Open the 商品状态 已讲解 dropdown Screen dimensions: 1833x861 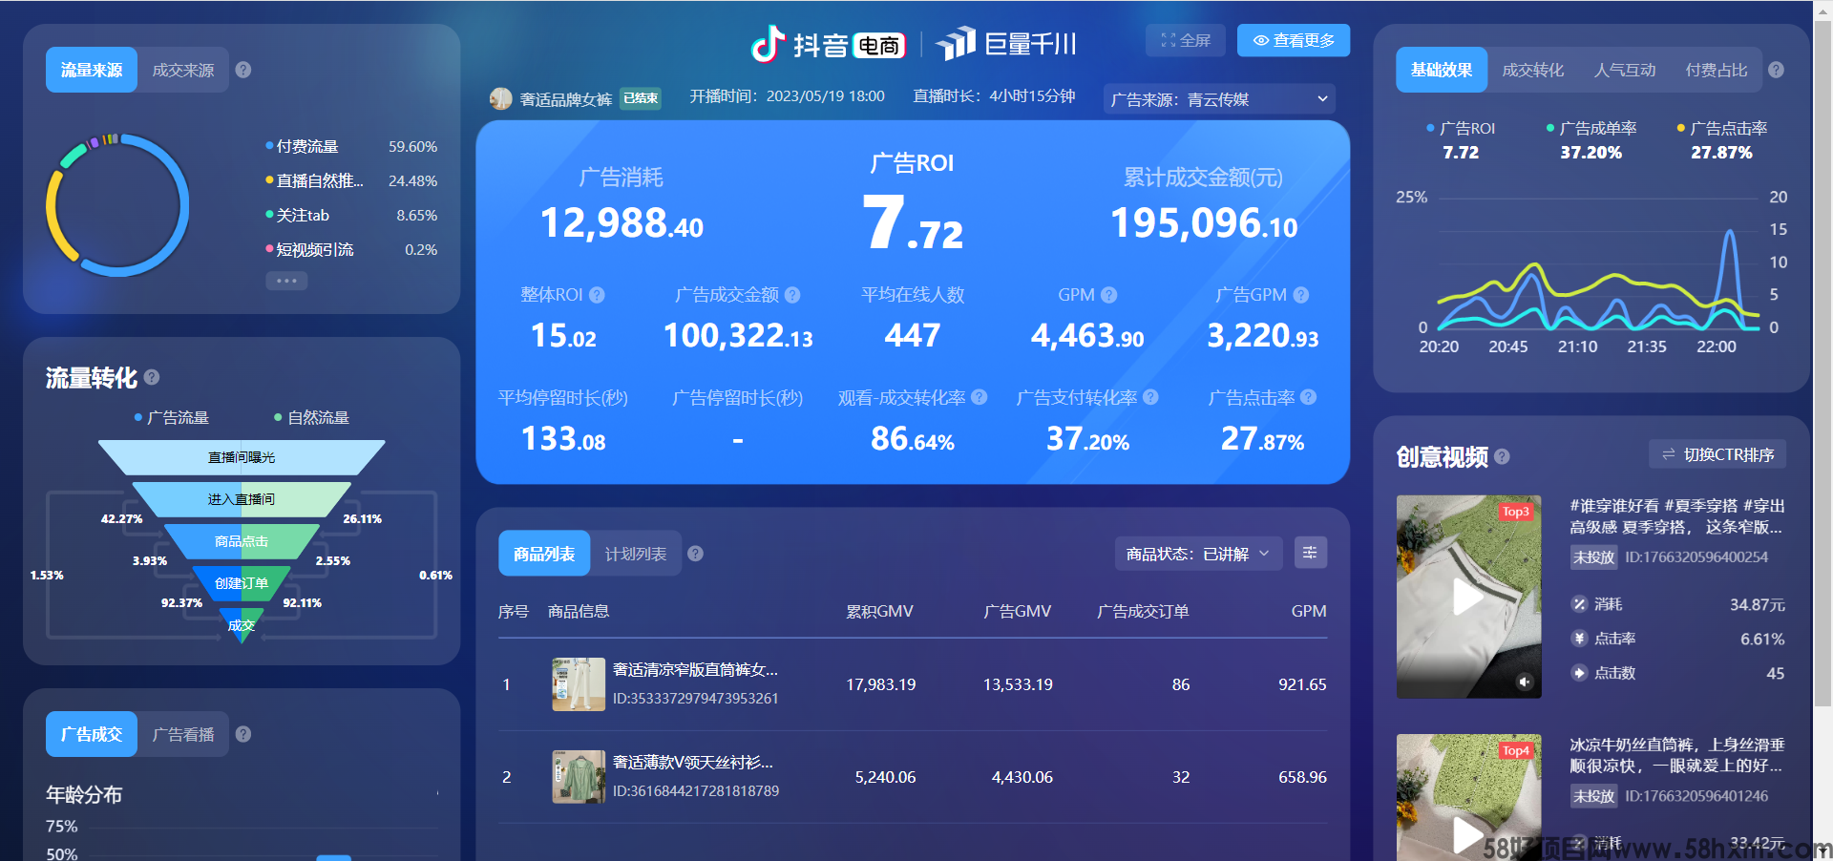pyautogui.click(x=1198, y=554)
